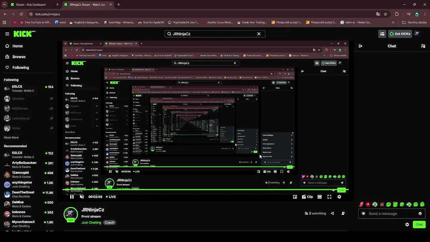Open recommended DeMize channel
The height and width of the screenshot is (242, 430).
29,204
